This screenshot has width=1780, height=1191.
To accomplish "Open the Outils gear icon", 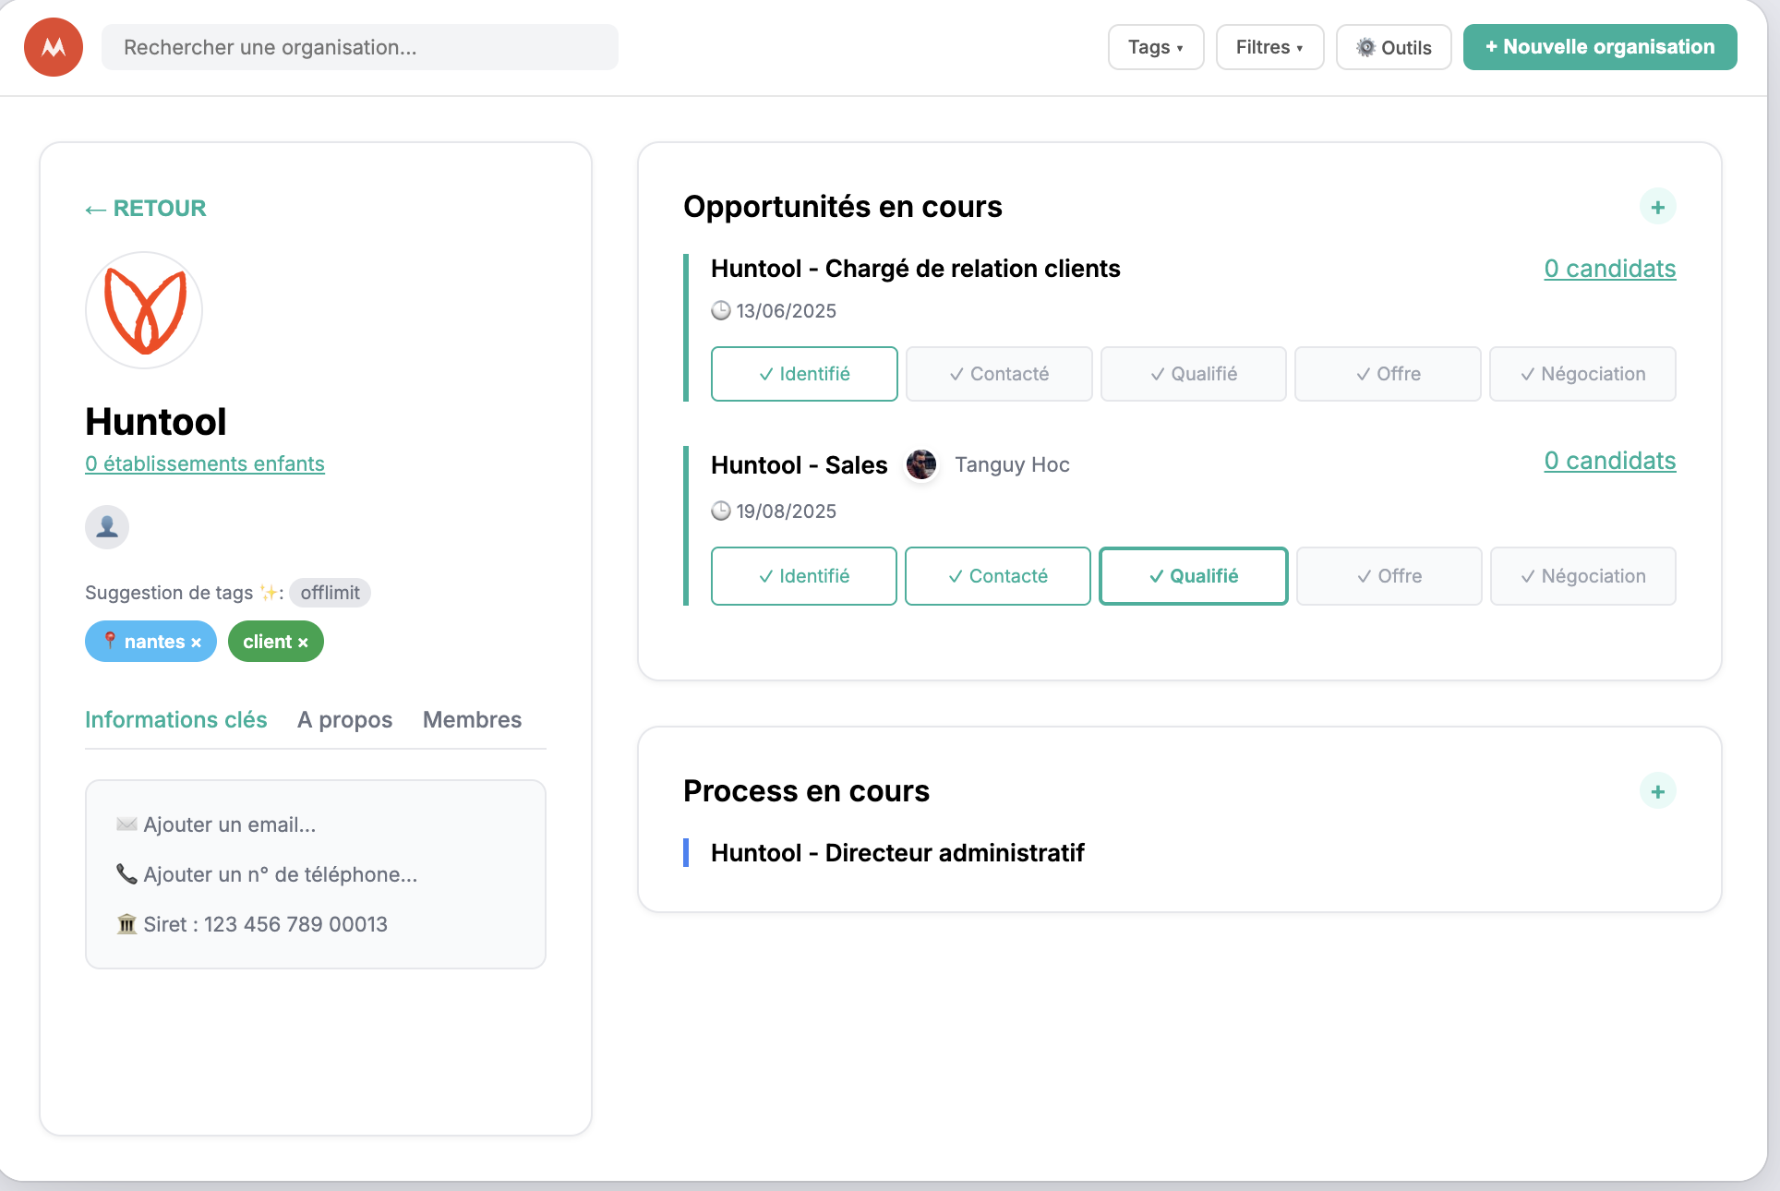I will tap(1365, 47).
